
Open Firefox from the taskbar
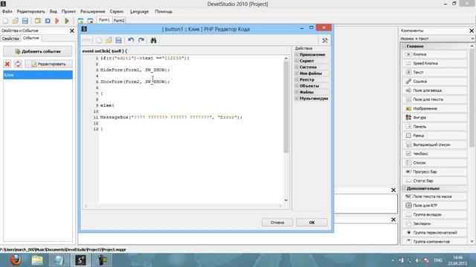tap(16, 260)
